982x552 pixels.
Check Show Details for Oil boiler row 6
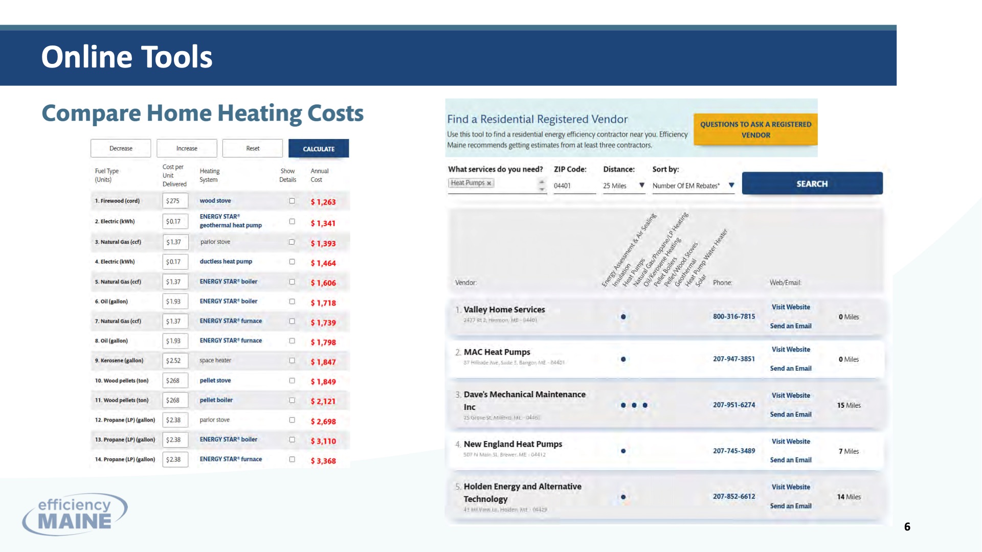tap(292, 302)
